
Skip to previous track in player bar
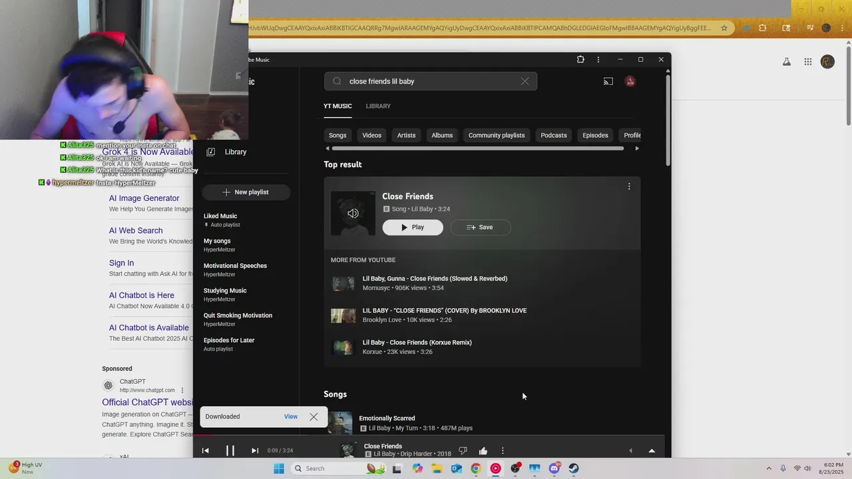(x=205, y=450)
